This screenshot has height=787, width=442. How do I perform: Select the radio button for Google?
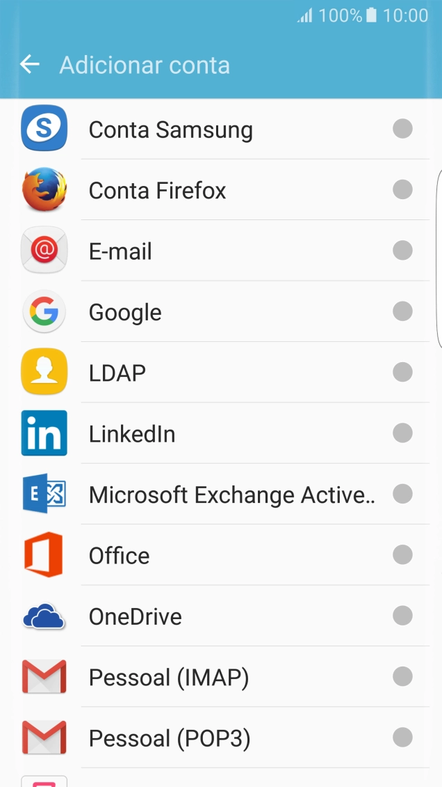[402, 311]
